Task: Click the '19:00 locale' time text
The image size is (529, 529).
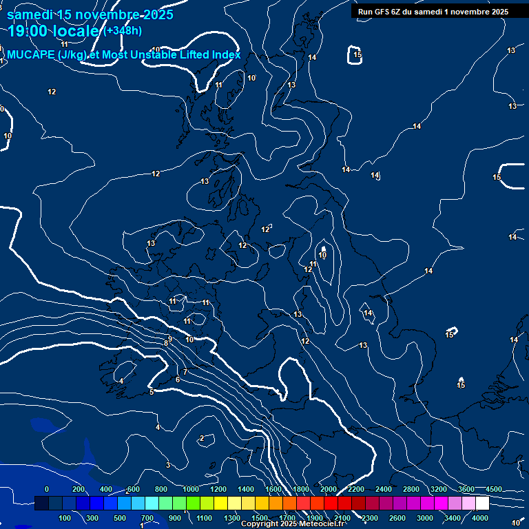Action: coord(53,31)
